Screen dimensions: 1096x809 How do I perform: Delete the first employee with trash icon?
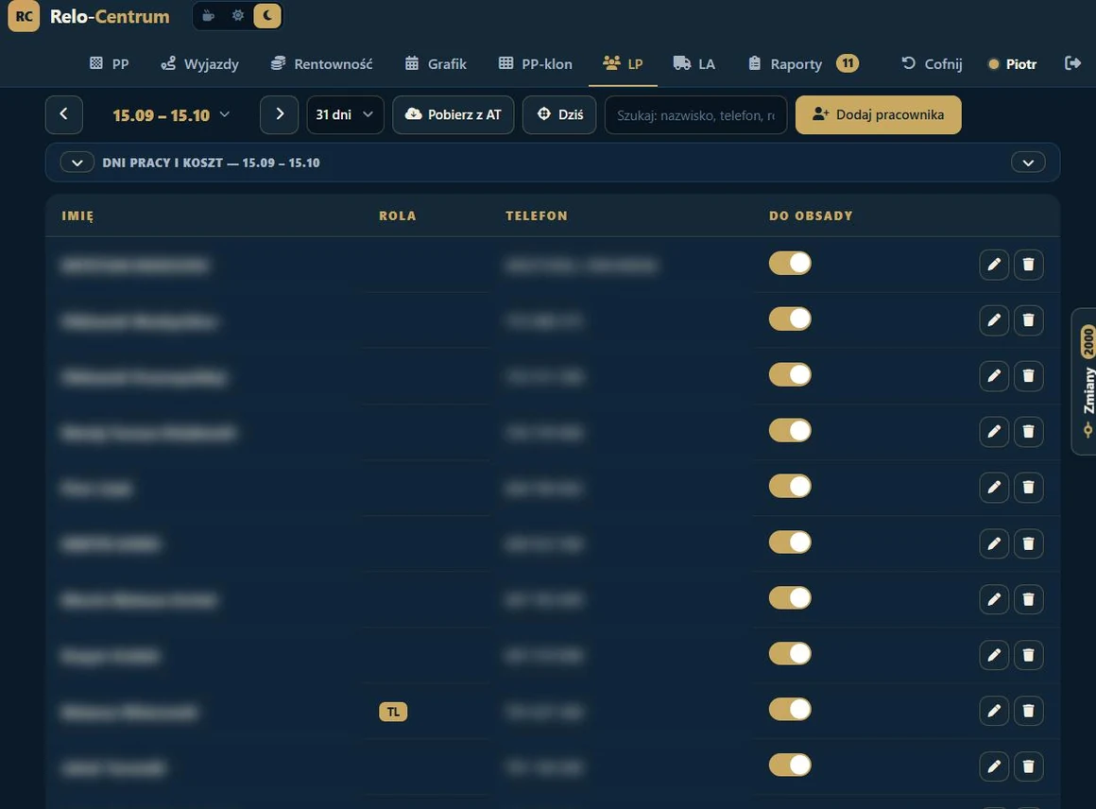(x=1028, y=265)
